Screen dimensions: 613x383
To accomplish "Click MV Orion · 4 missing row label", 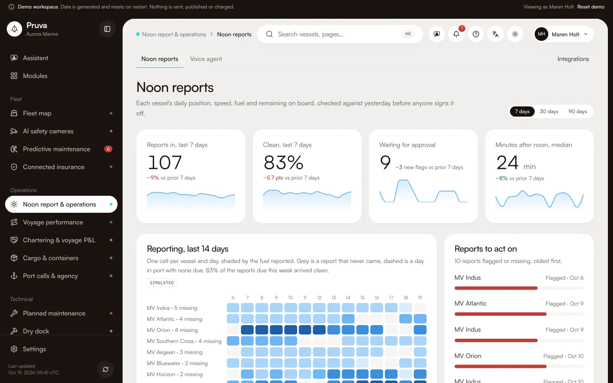I will tap(172, 330).
